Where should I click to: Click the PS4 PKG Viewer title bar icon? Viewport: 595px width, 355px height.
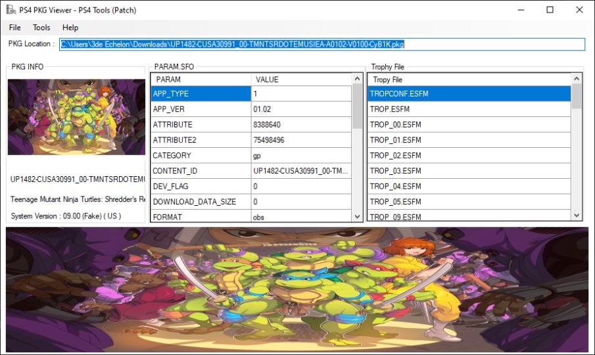point(11,9)
